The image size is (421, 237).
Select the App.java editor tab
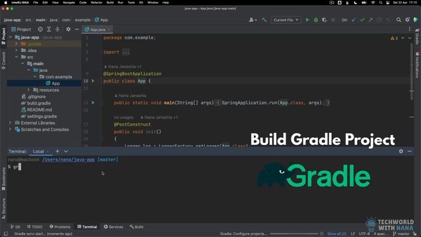click(97, 30)
